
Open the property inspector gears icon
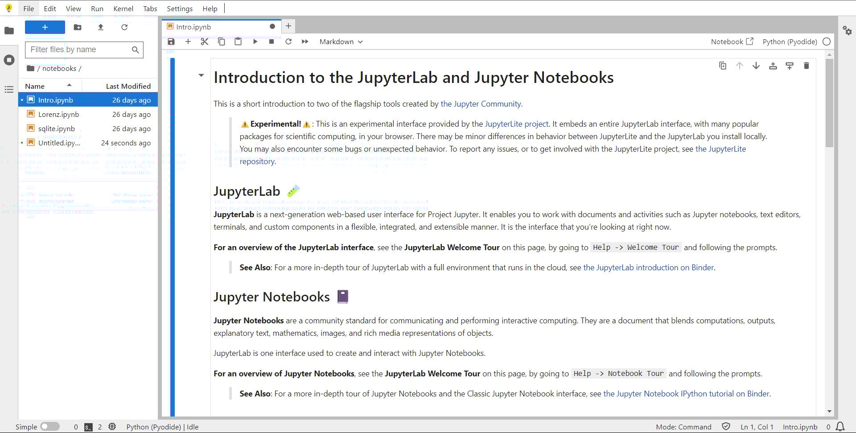(x=847, y=30)
